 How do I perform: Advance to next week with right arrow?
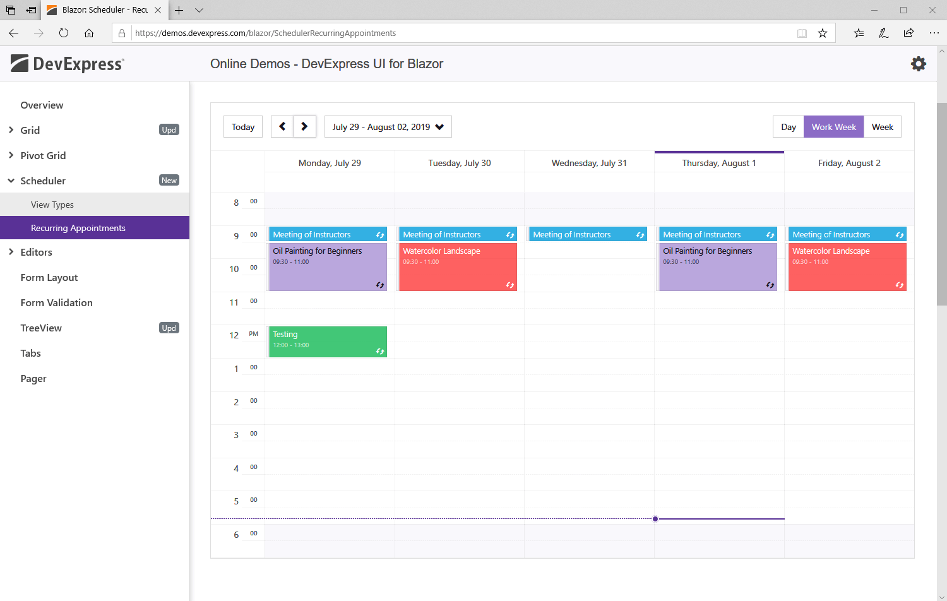click(304, 127)
